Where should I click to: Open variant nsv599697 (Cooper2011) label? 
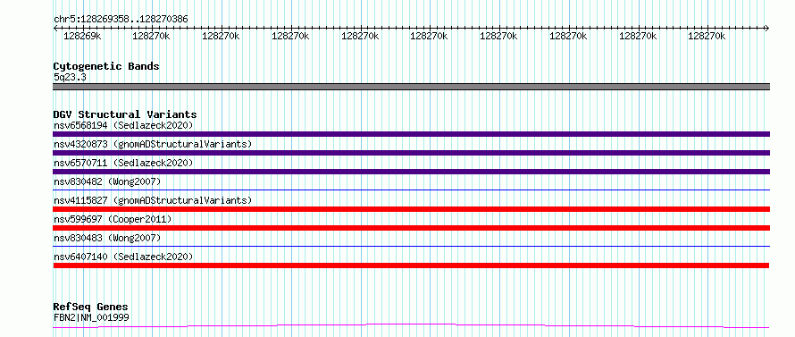tap(113, 219)
